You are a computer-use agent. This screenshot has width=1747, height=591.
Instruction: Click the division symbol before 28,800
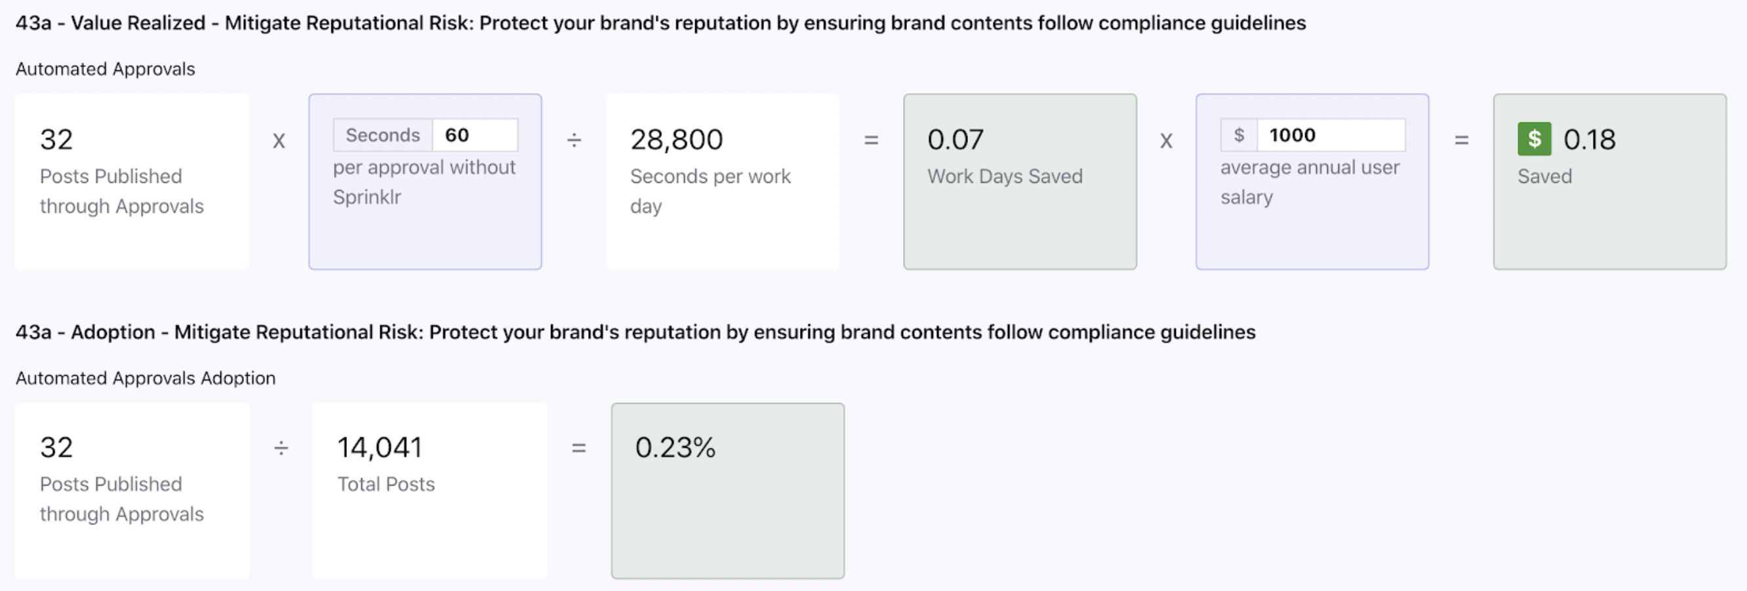[x=574, y=140]
